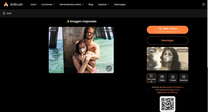Click the Salir exit icon
This screenshot has height=112, width=208.
tap(4, 13)
